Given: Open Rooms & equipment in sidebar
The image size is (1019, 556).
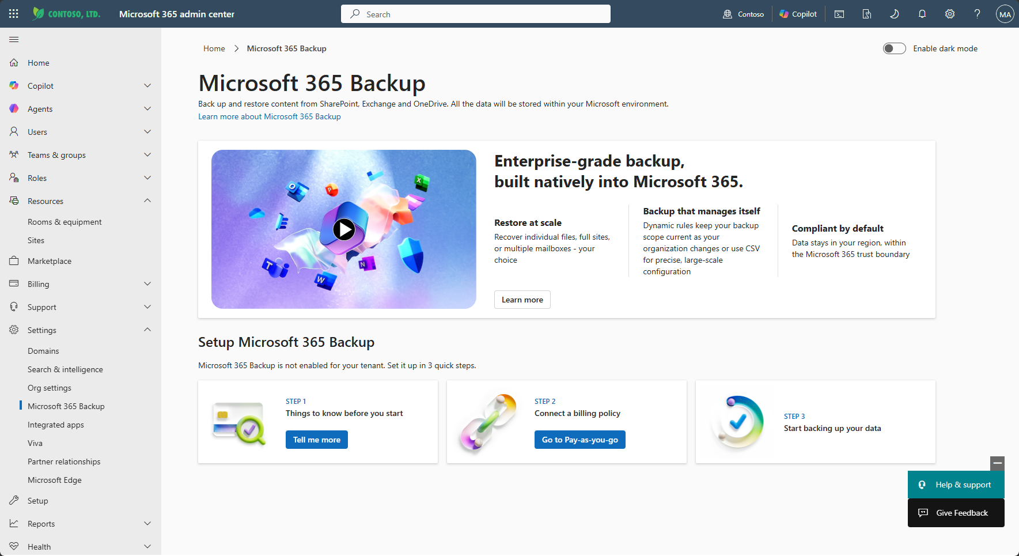Looking at the screenshot, I should pos(65,222).
